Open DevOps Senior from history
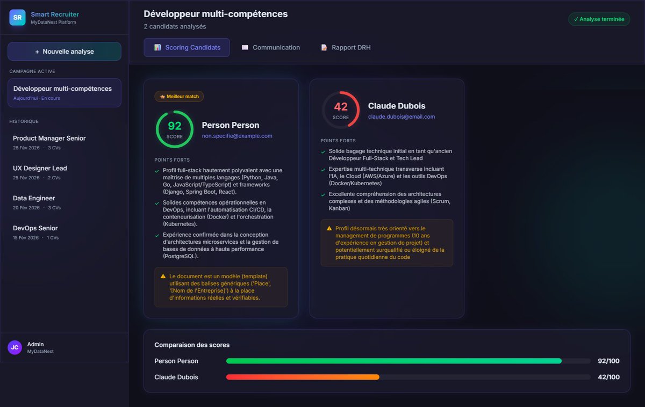 pyautogui.click(x=64, y=232)
